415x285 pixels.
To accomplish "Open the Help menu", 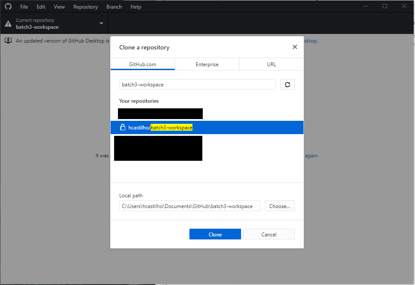I will pos(136,7).
